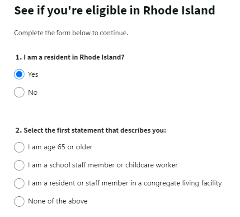Click the 'school staff member or childcare worker' label
Viewport: 240px width, 217px height.
pyautogui.click(x=103, y=165)
